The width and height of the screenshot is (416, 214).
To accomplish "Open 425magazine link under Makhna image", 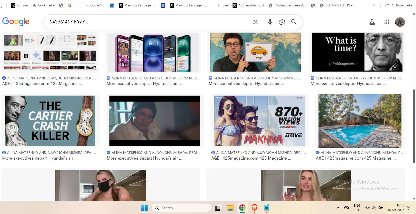I will point(251,158).
